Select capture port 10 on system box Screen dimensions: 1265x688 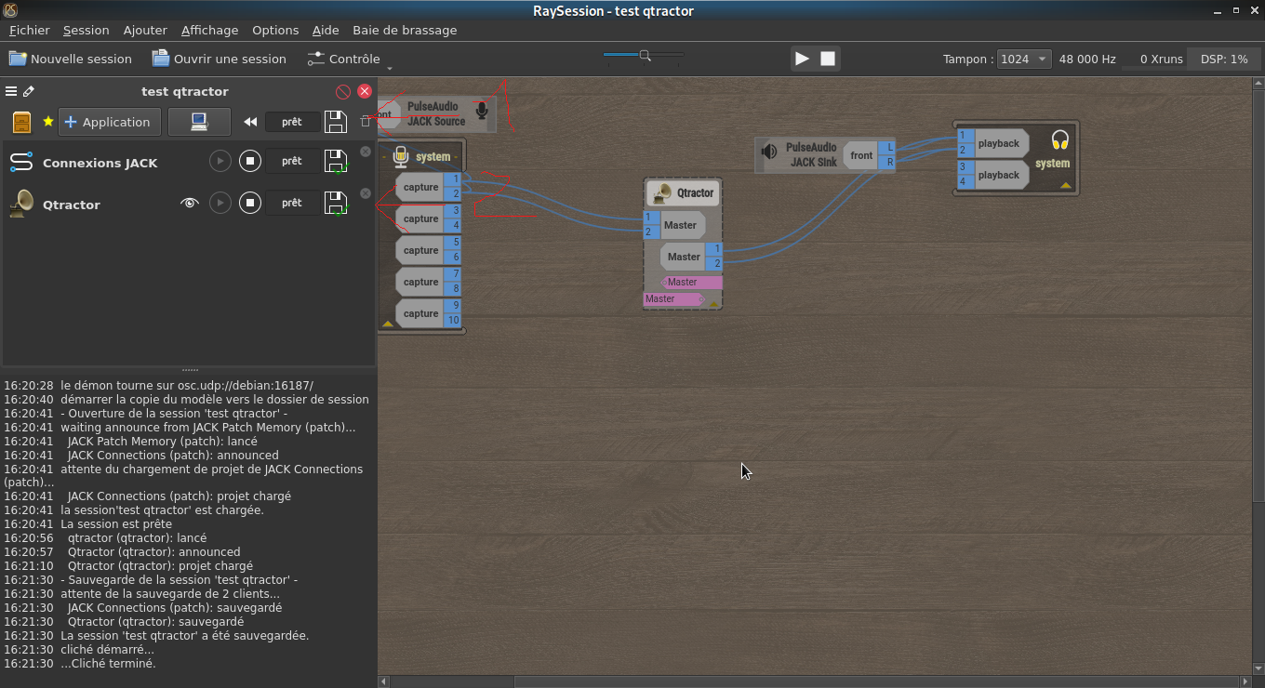pyautogui.click(x=452, y=321)
